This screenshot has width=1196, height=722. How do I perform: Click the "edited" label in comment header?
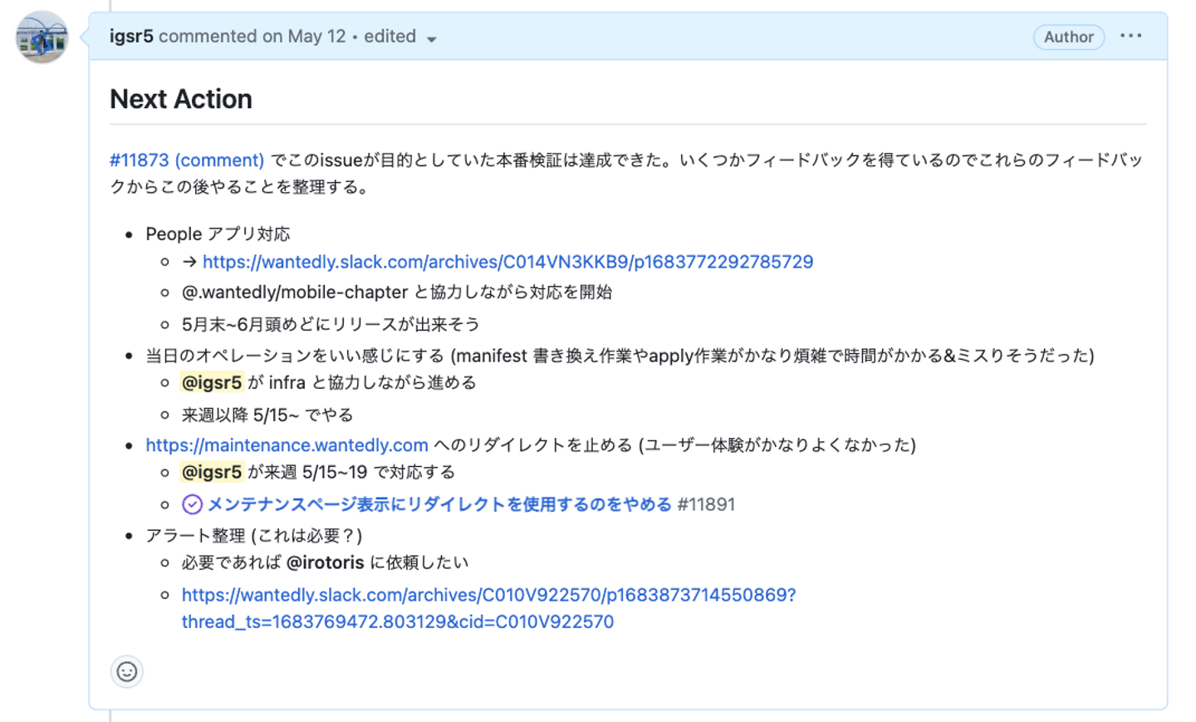(390, 37)
